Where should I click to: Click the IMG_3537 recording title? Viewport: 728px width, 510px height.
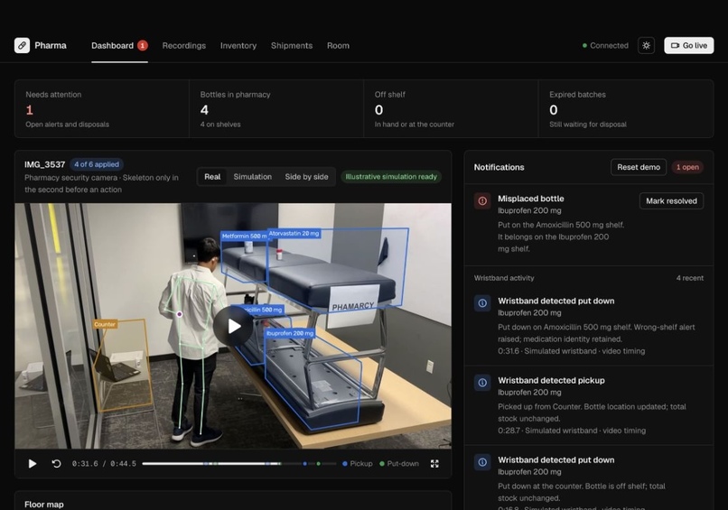[44, 164]
